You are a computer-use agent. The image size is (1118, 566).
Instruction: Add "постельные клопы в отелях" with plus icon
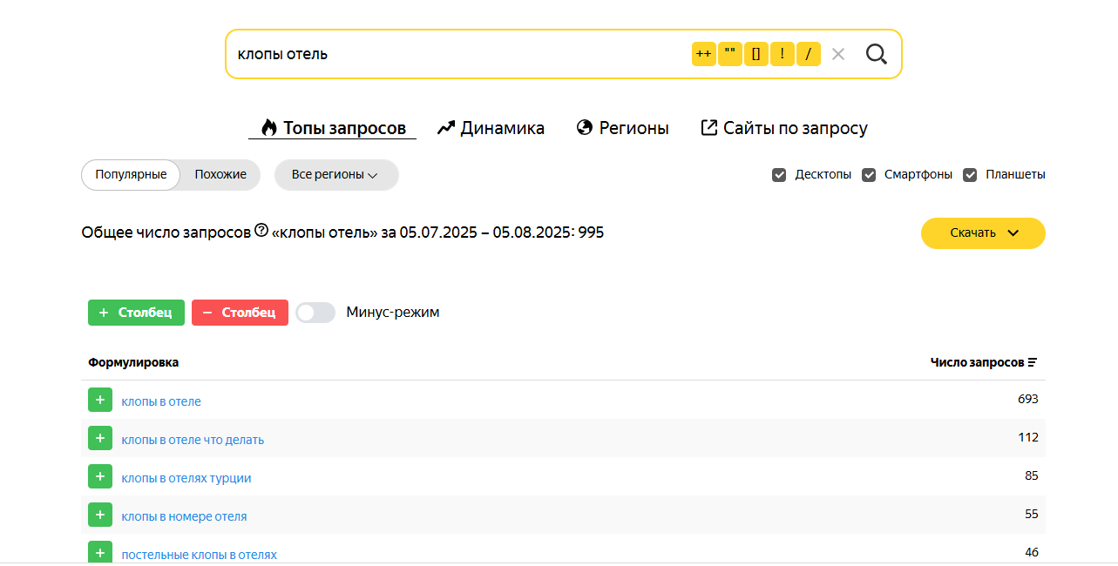tap(100, 552)
